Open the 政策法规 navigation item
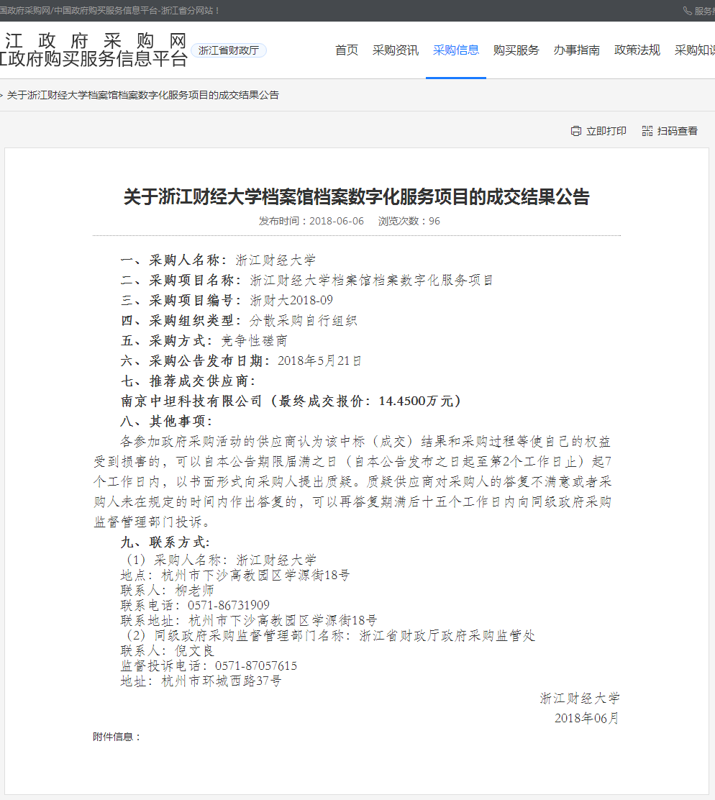Viewport: 715px width, 800px height. click(637, 50)
